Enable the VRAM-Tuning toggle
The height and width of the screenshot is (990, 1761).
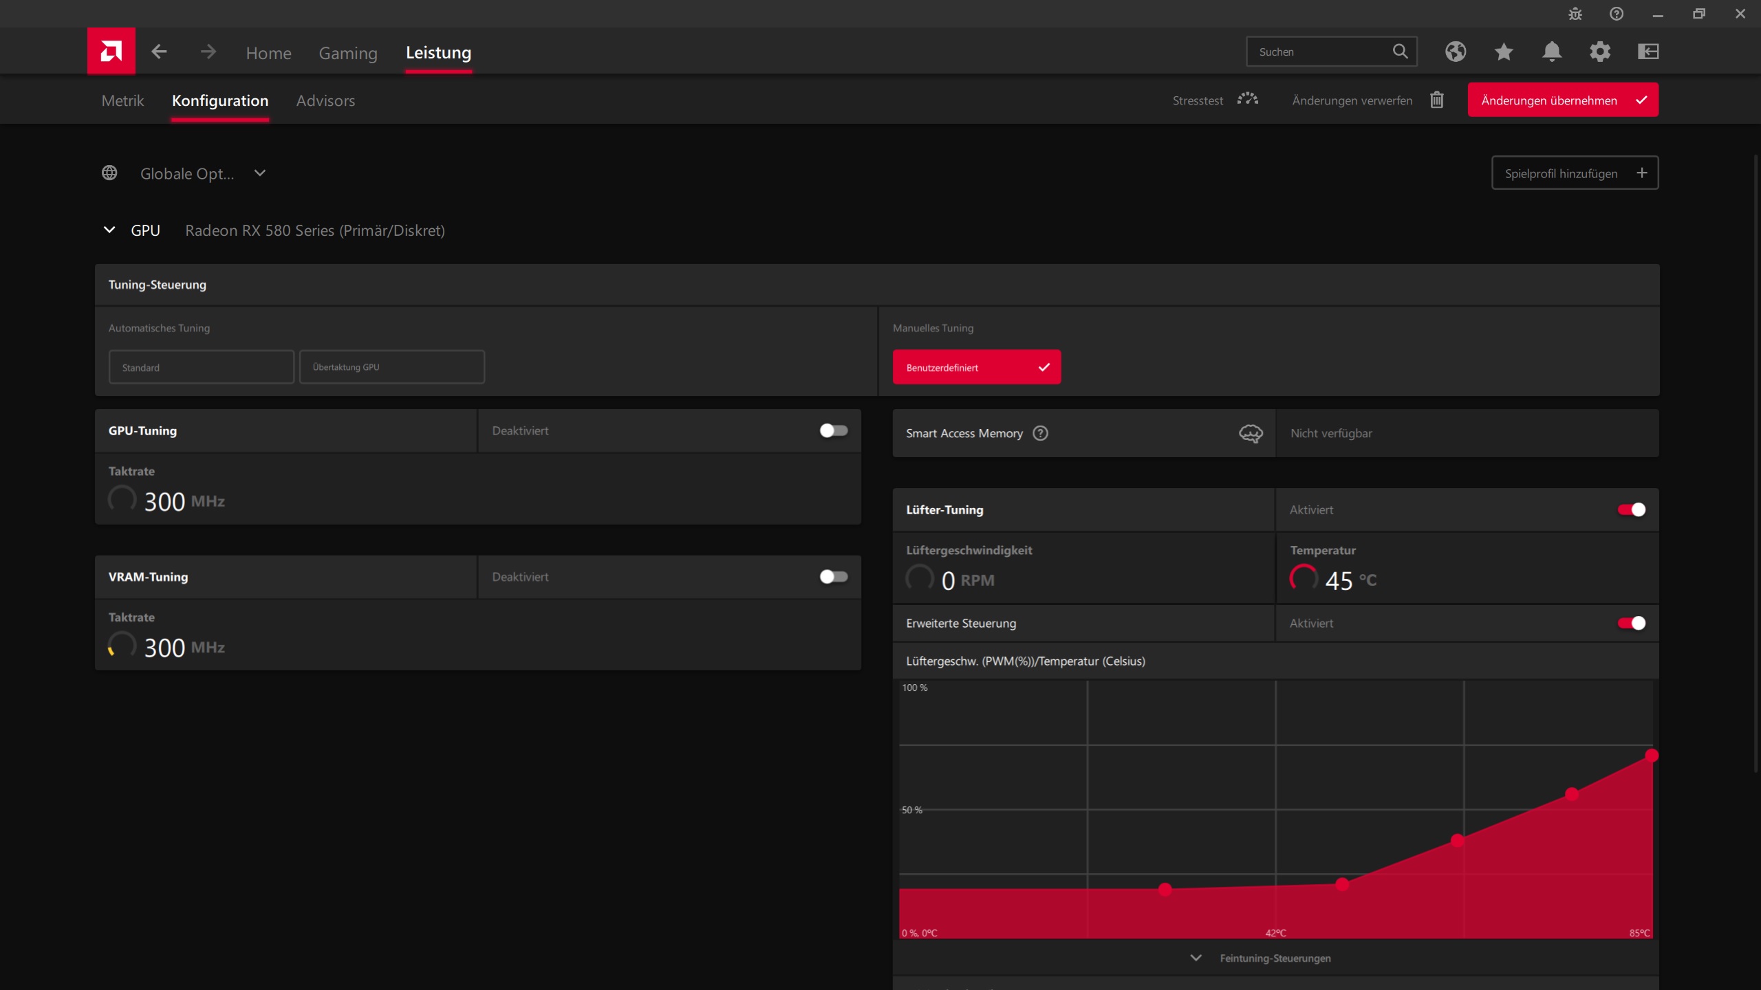(x=833, y=577)
